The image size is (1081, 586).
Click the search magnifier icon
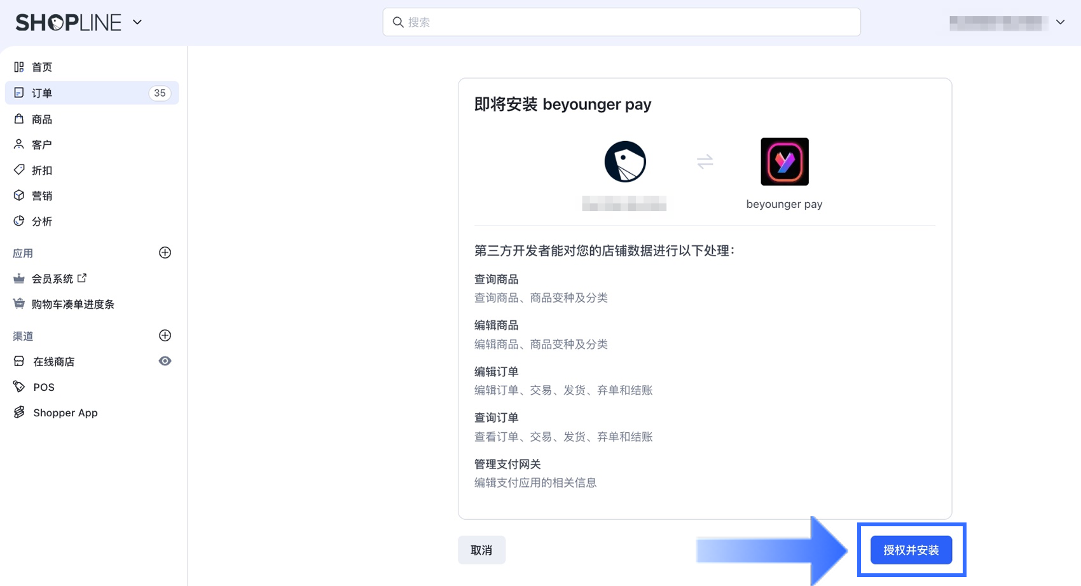pos(398,22)
